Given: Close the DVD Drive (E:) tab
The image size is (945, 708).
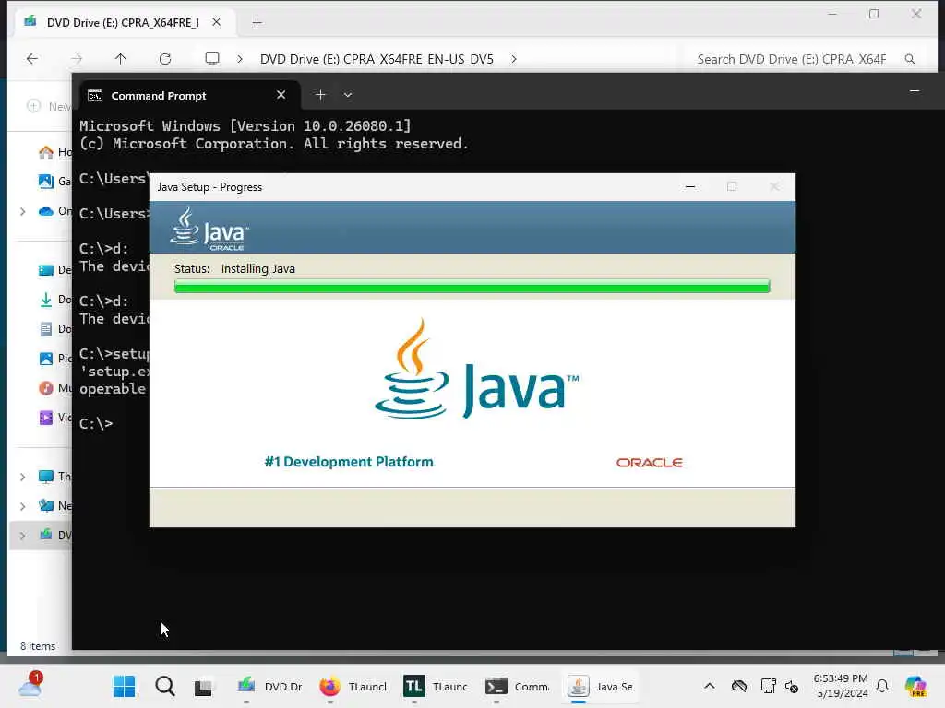Looking at the screenshot, I should point(217,22).
